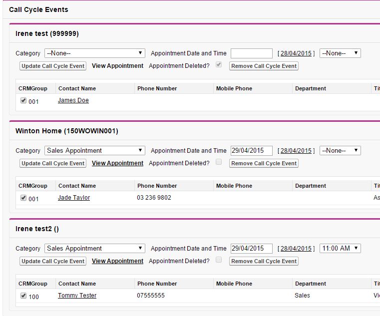Open time dropdown for Winton Home event

pos(340,151)
